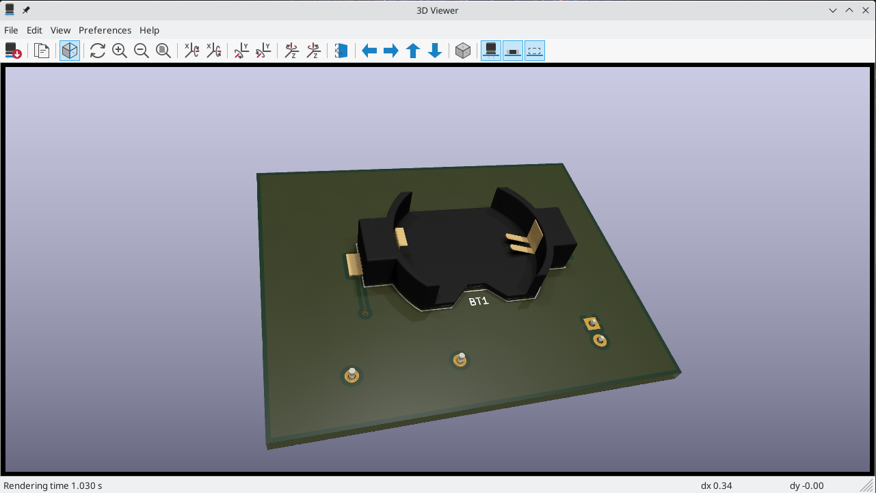Screen dimensions: 876x493
Task: Open the Help menu
Action: [x=149, y=30]
